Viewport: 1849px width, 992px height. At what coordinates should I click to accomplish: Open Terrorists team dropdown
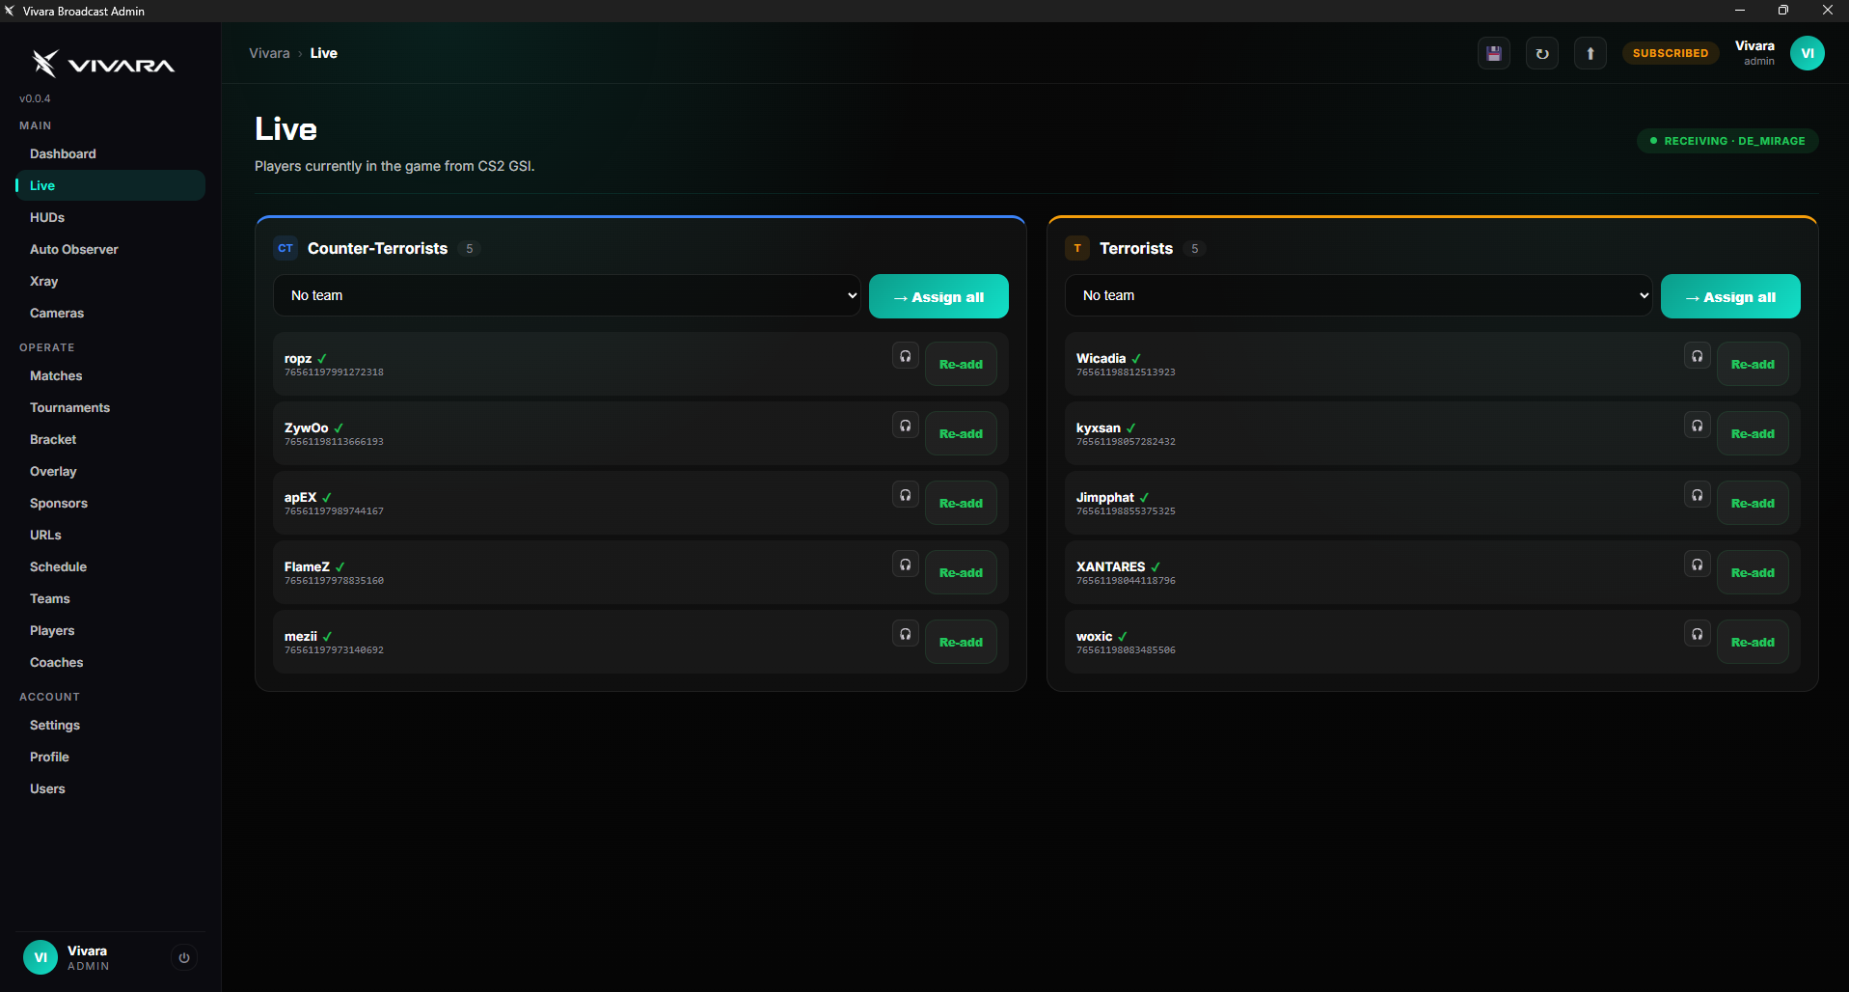click(1359, 295)
